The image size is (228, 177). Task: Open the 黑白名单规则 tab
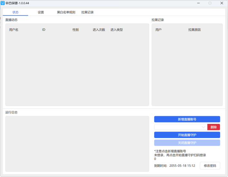(66, 12)
